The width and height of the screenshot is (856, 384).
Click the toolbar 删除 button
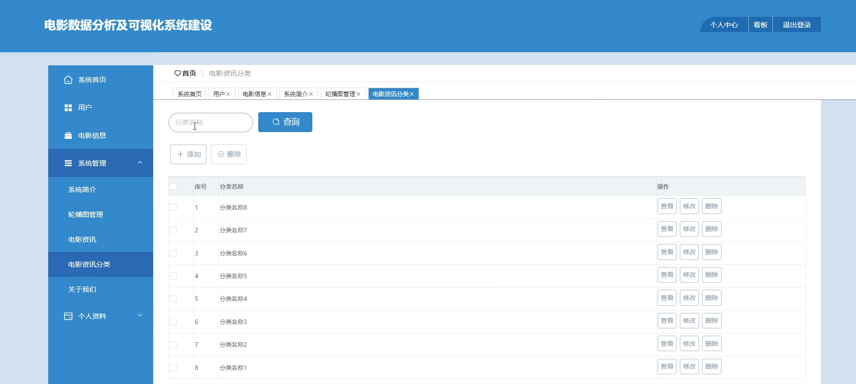(x=229, y=154)
